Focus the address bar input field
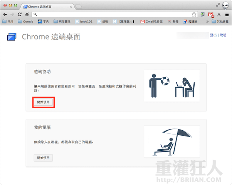232x185 pixels. click(112, 14)
